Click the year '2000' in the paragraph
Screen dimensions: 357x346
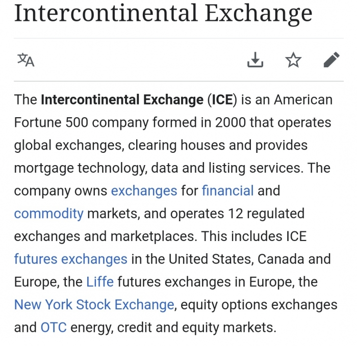coord(231,122)
